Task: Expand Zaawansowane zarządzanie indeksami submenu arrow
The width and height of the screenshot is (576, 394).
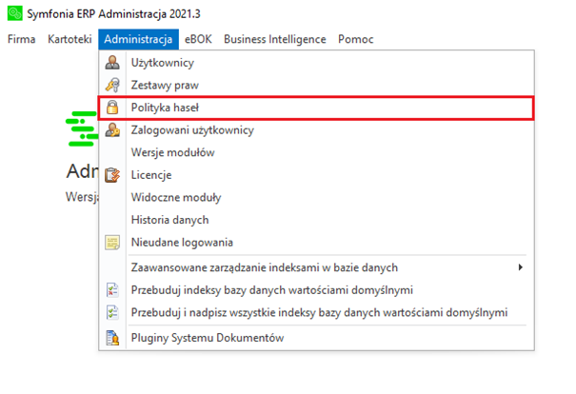Action: [520, 267]
